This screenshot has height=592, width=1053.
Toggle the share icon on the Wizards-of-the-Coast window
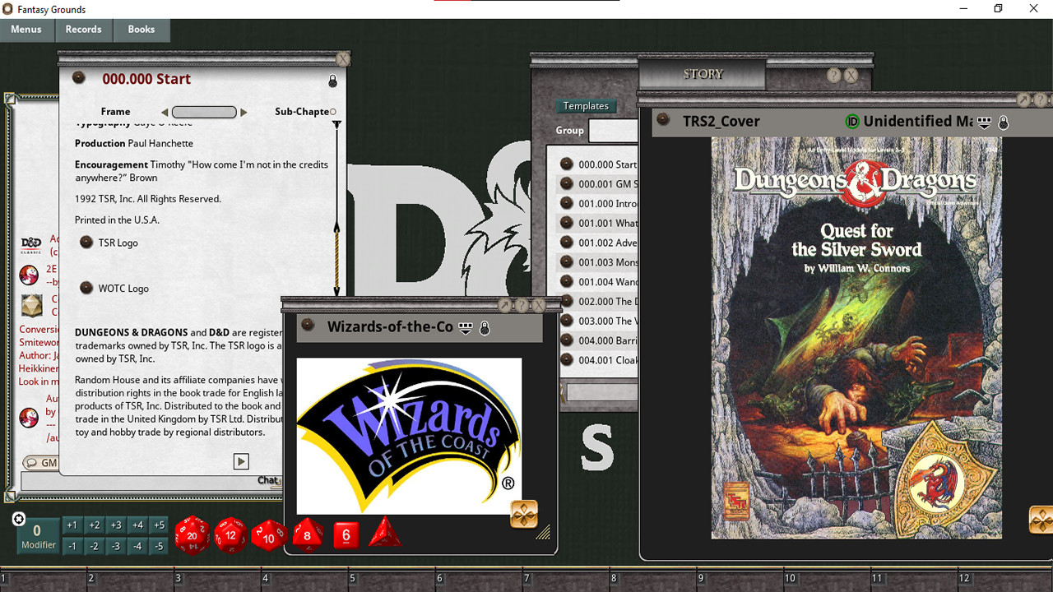(x=465, y=326)
